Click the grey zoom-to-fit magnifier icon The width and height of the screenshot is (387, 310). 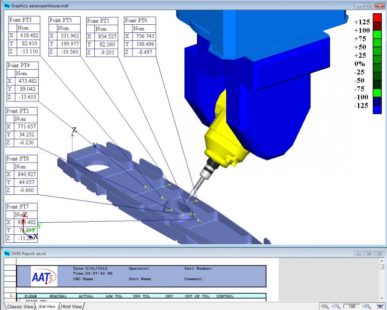coord(325,306)
